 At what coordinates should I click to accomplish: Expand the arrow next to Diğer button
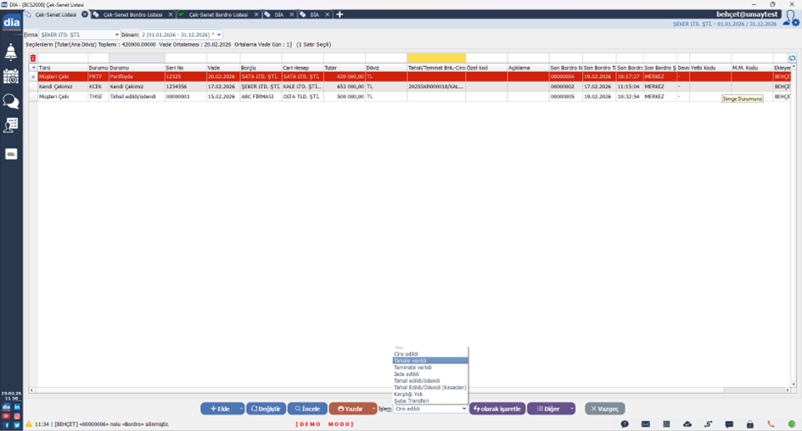tap(572, 409)
